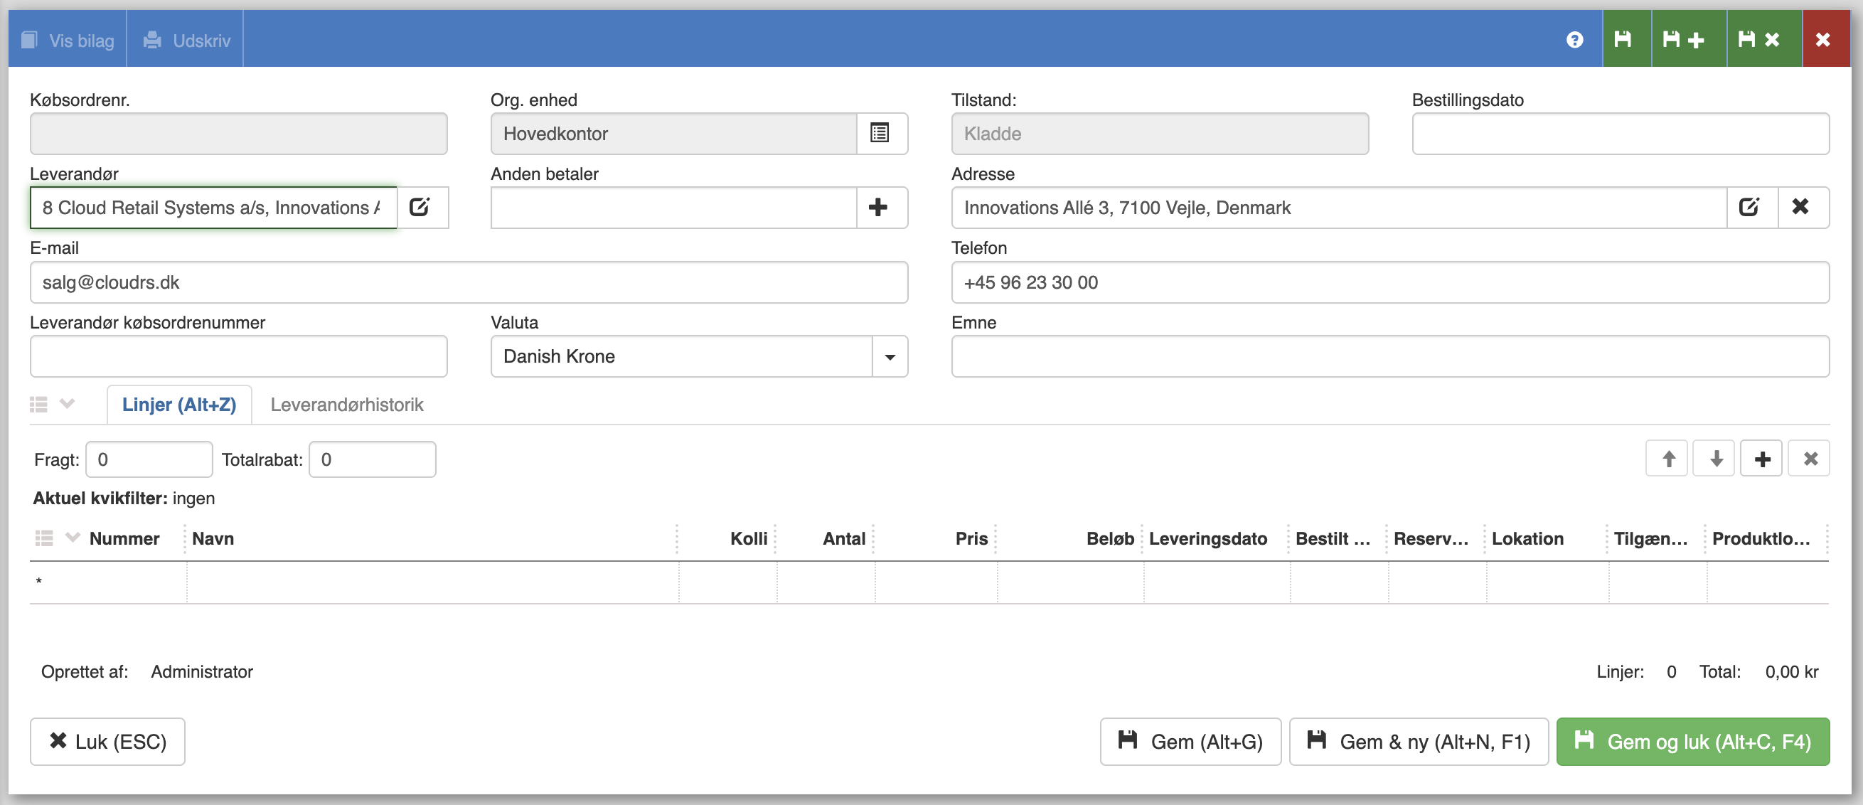Click into the Bestillingsdato field
This screenshot has width=1863, height=805.
point(1619,134)
